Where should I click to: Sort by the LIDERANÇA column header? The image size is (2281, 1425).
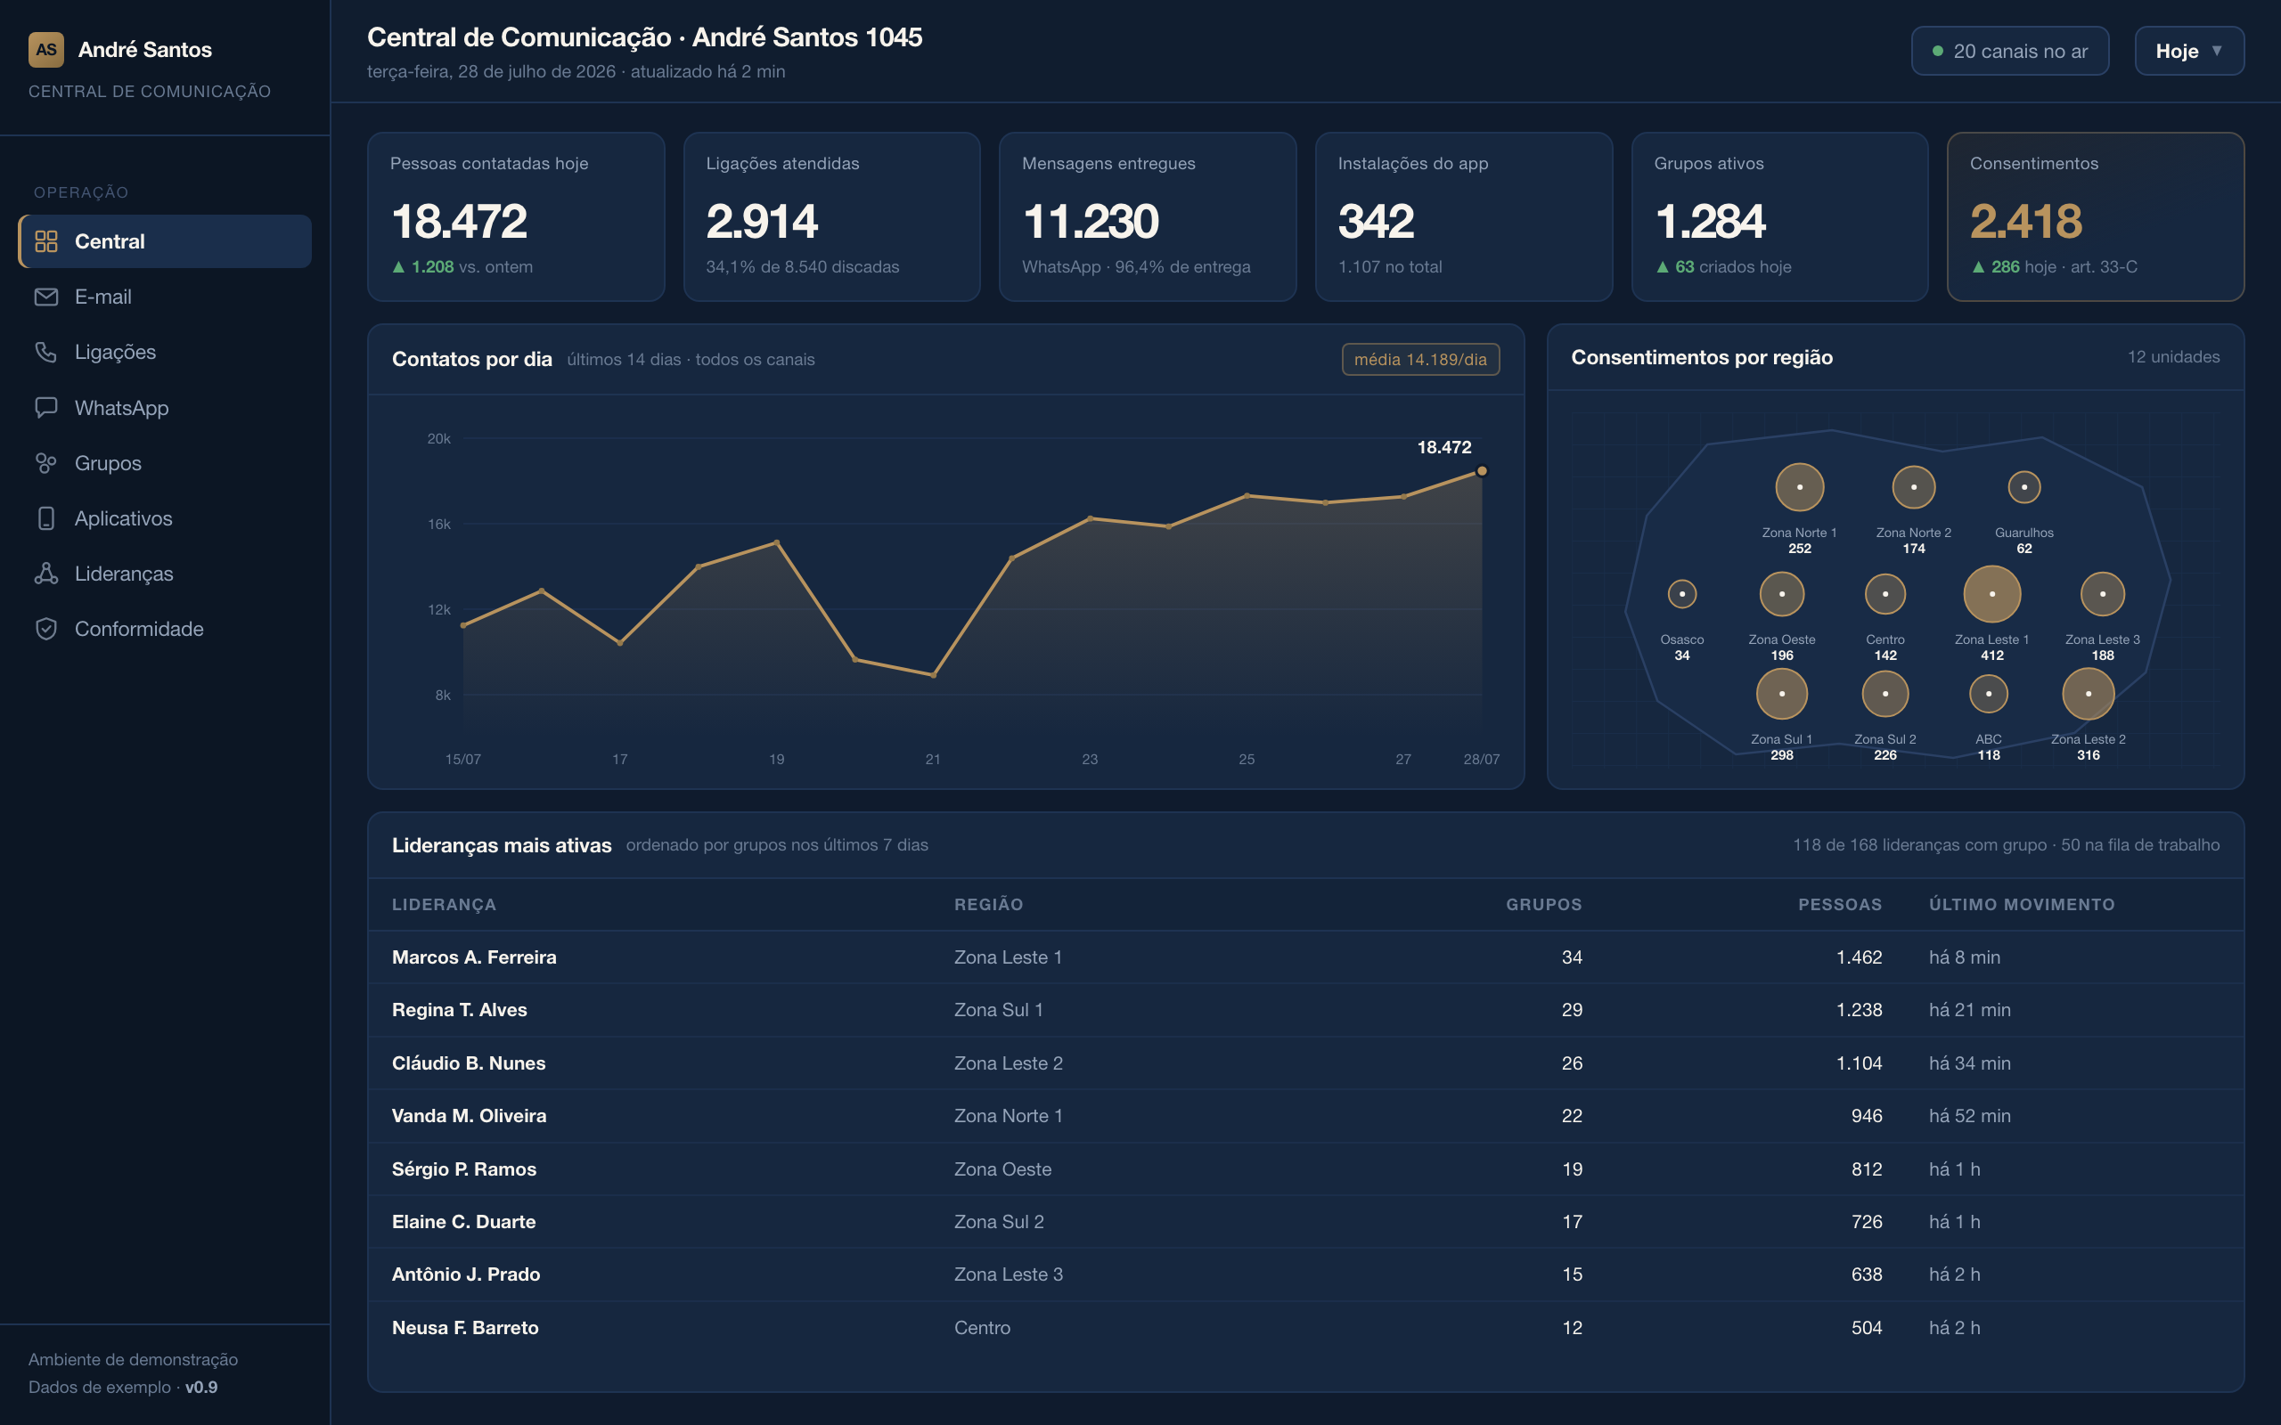[444, 905]
